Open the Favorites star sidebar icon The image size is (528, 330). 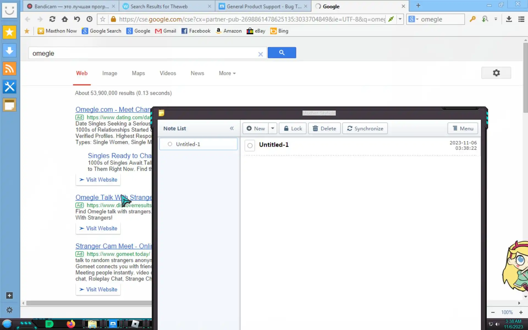tap(9, 32)
